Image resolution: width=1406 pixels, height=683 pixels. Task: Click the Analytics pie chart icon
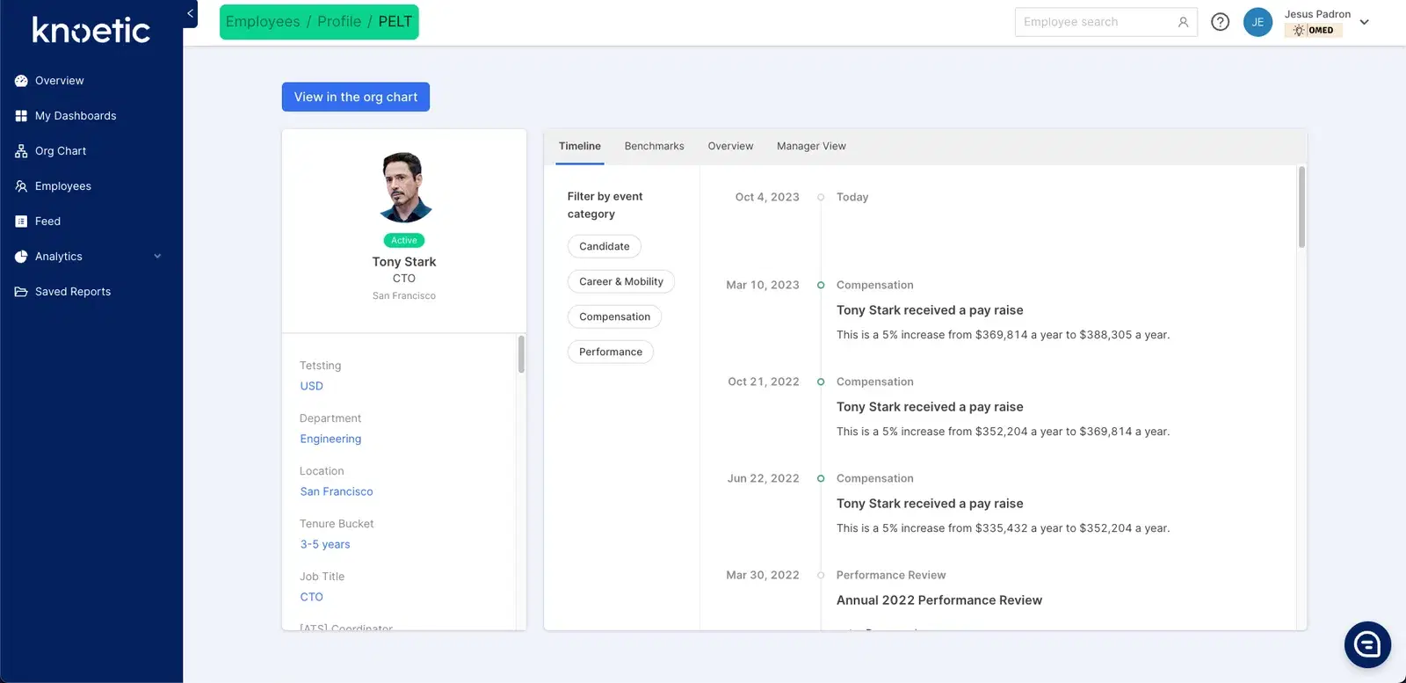21,257
